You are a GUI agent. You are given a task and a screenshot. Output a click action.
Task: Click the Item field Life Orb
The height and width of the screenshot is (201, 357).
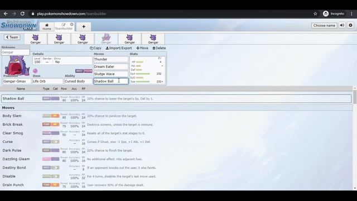click(47, 81)
